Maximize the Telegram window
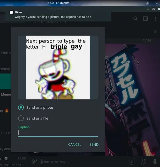 tap(153, 9)
